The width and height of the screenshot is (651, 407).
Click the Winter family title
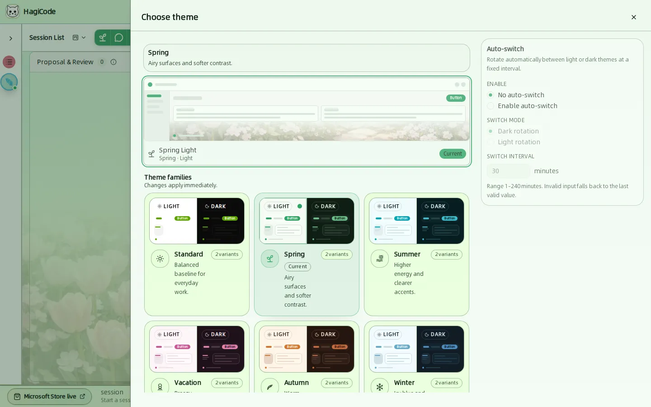[x=404, y=383]
